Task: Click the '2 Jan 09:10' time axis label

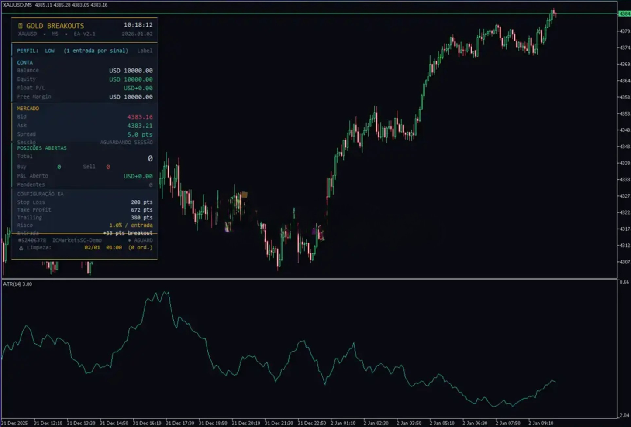Action: (541, 423)
